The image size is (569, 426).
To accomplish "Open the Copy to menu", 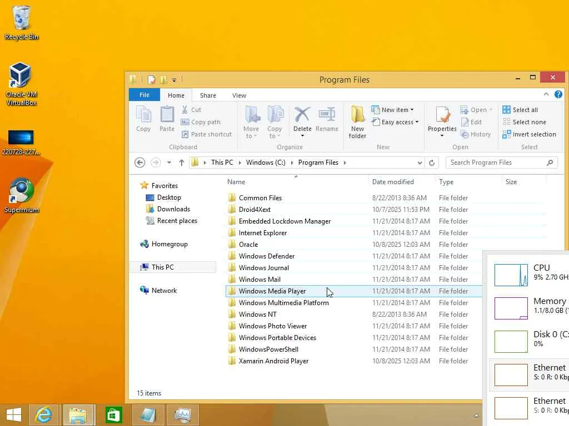I will (274, 122).
